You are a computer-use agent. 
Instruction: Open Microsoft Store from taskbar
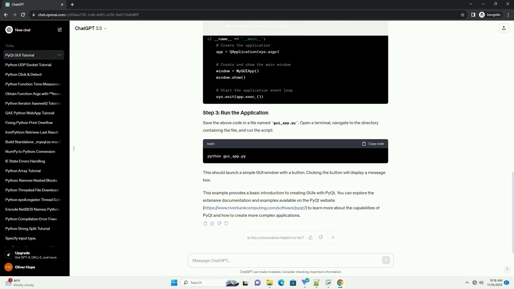coord(293,283)
